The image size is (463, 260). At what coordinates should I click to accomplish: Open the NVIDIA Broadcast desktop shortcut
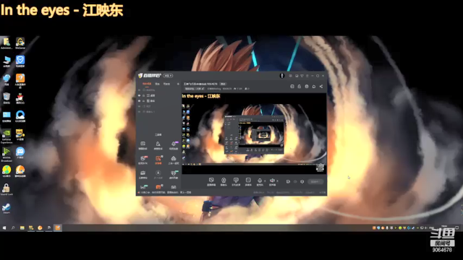(7, 155)
